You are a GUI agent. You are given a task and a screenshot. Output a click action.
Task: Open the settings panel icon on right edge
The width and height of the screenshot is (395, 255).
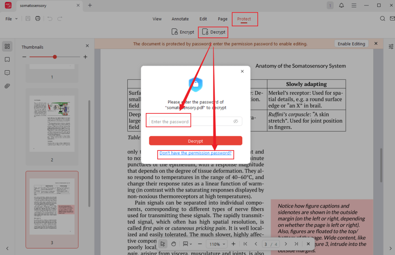click(x=391, y=46)
